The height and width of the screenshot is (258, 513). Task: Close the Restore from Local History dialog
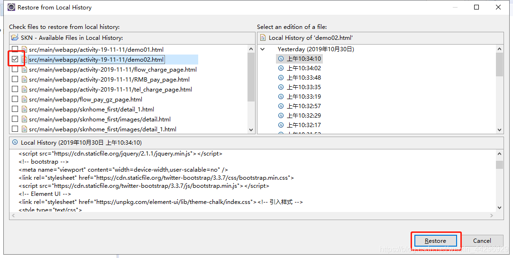click(x=498, y=7)
